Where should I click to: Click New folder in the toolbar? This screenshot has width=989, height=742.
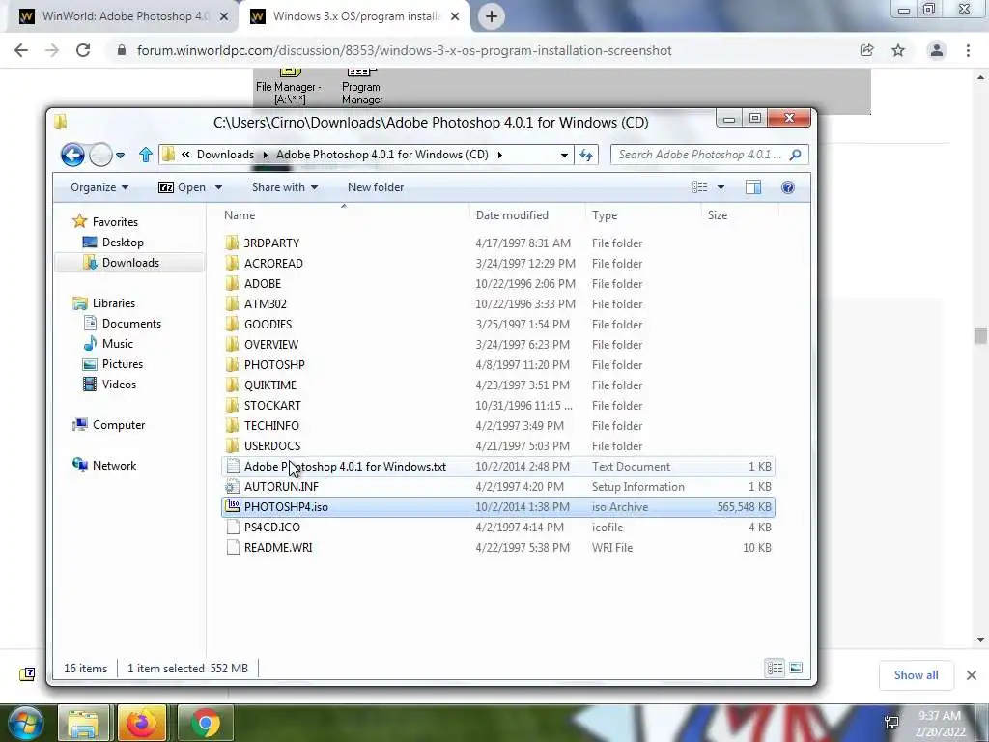click(376, 187)
